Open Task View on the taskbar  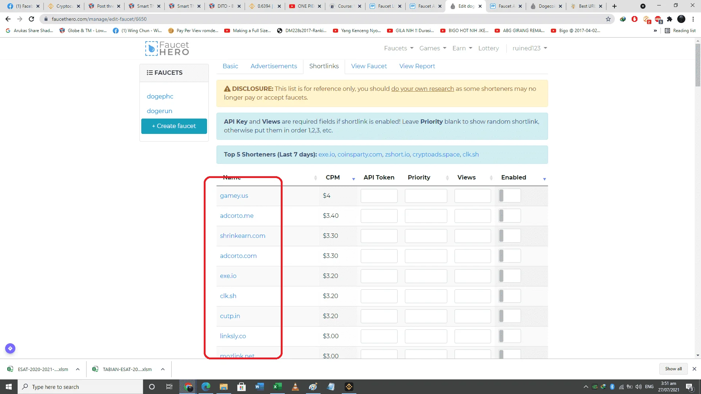click(169, 387)
